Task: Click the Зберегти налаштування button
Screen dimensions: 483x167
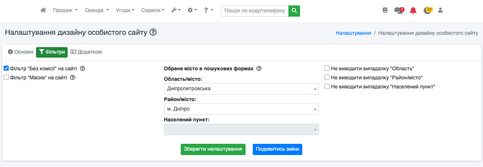Action: click(x=213, y=149)
